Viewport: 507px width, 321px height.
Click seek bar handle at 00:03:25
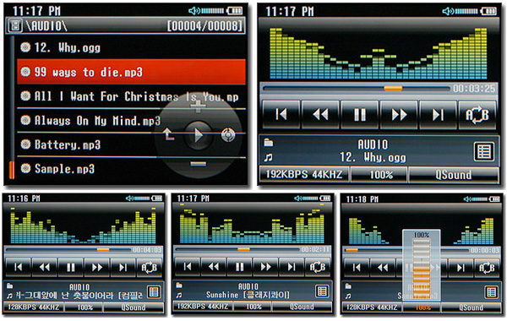(393, 88)
